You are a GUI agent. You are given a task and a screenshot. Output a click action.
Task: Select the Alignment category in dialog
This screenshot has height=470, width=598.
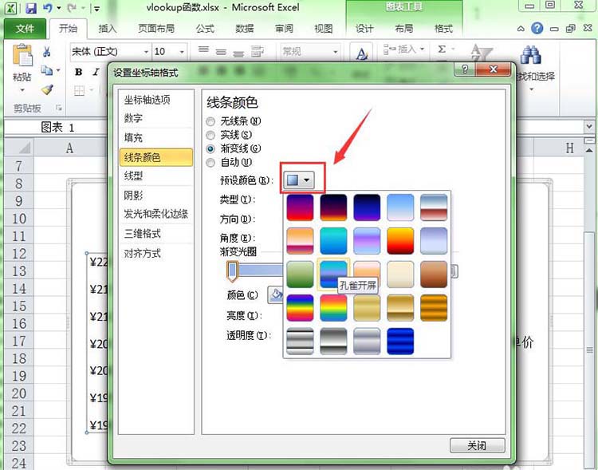point(156,253)
